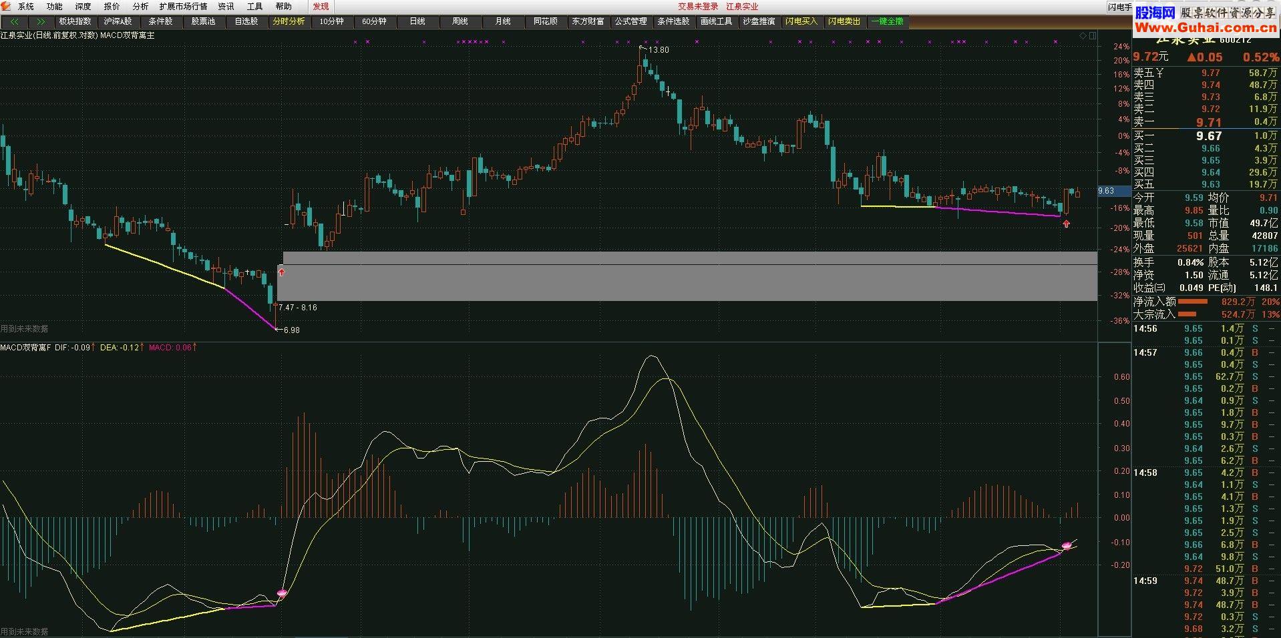Click the PE(动) value 148.1
Image resolution: width=1281 pixels, height=638 pixels.
1265,288
